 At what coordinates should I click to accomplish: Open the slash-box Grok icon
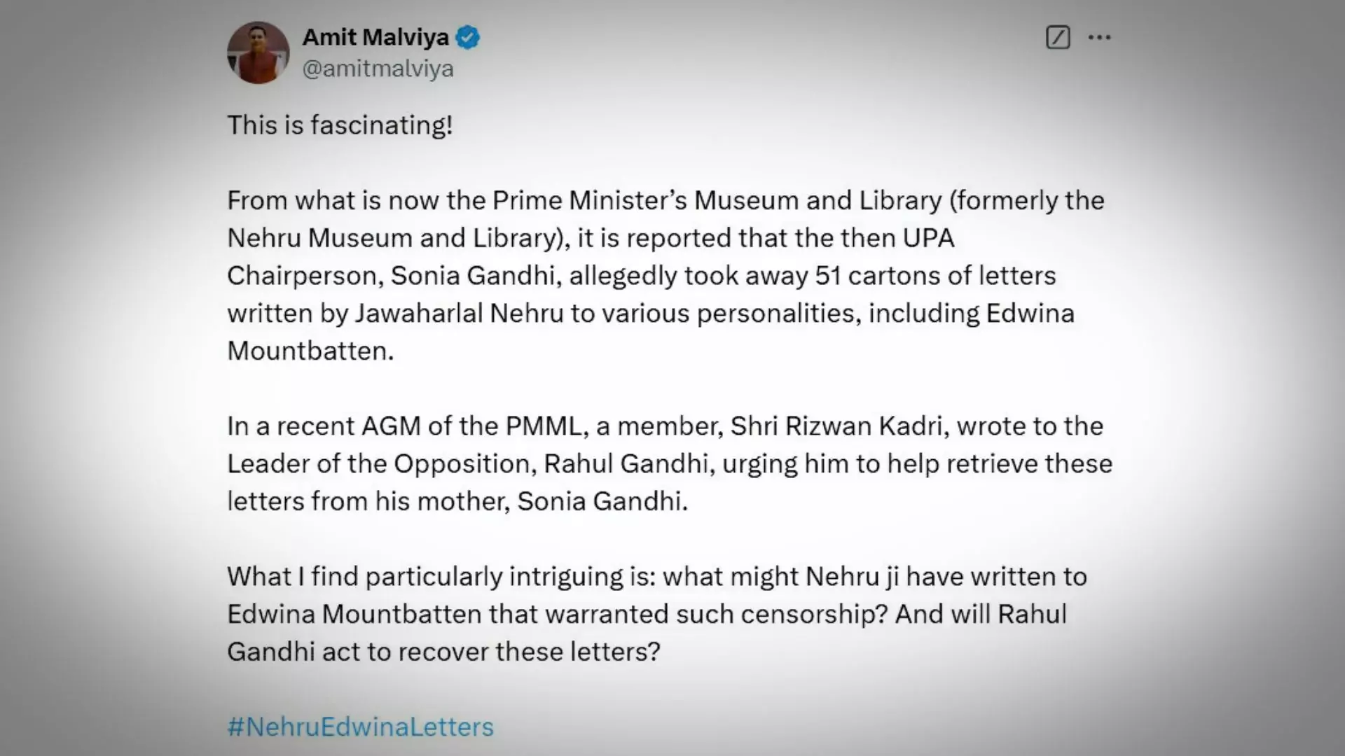pos(1058,37)
